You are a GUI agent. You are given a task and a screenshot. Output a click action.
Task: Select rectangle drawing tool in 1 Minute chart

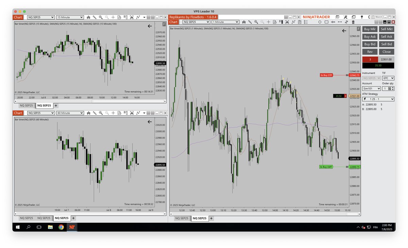(326, 22)
